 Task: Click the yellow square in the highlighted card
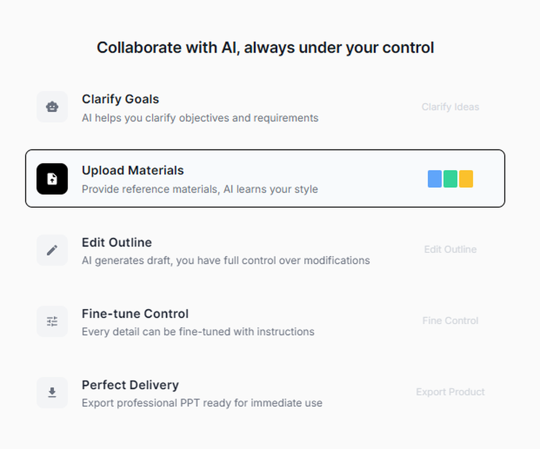[x=465, y=179]
